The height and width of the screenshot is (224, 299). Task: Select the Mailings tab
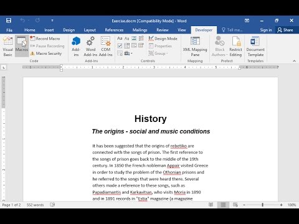(x=140, y=30)
